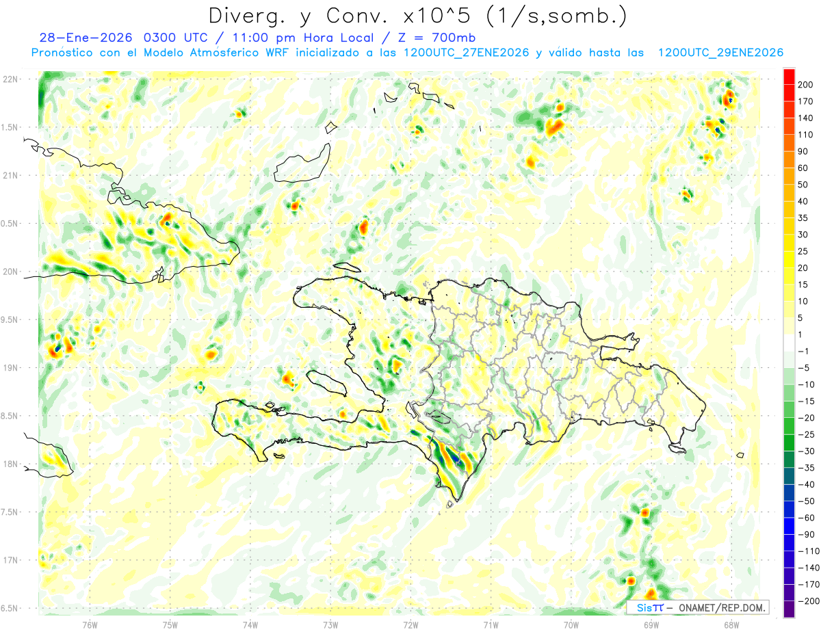Viewport: 821px width, 634px height.
Task: Click the '73W' longitude label
Action: coord(330,624)
